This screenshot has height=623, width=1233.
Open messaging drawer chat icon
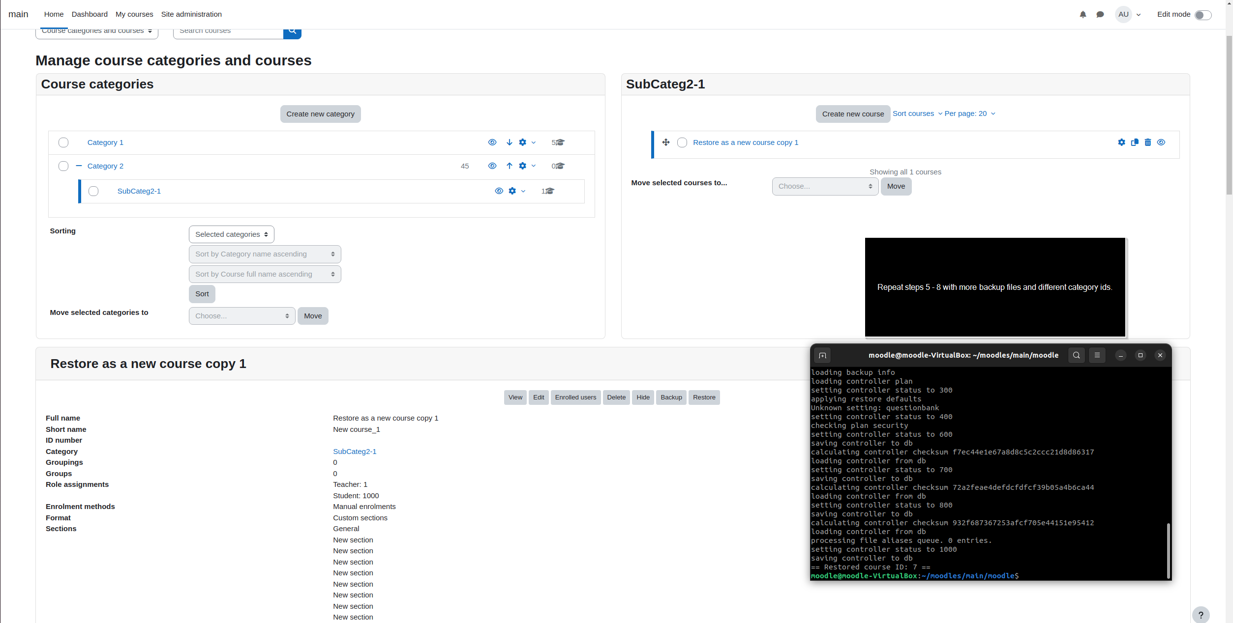pos(1100,15)
